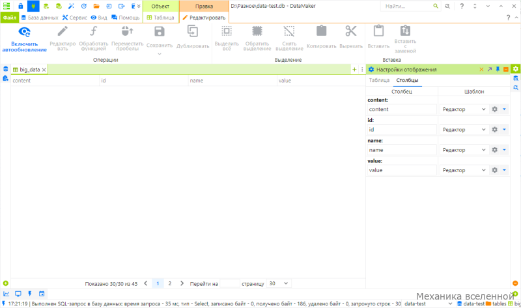
Task: Open the page size dropdown showing 30
Action: [279, 283]
